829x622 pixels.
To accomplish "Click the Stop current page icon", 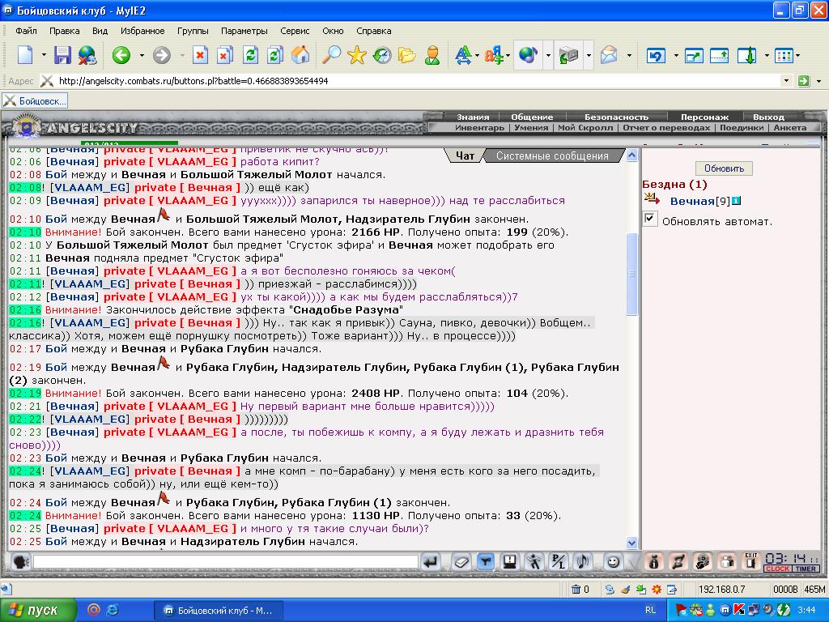I will pyautogui.click(x=201, y=54).
